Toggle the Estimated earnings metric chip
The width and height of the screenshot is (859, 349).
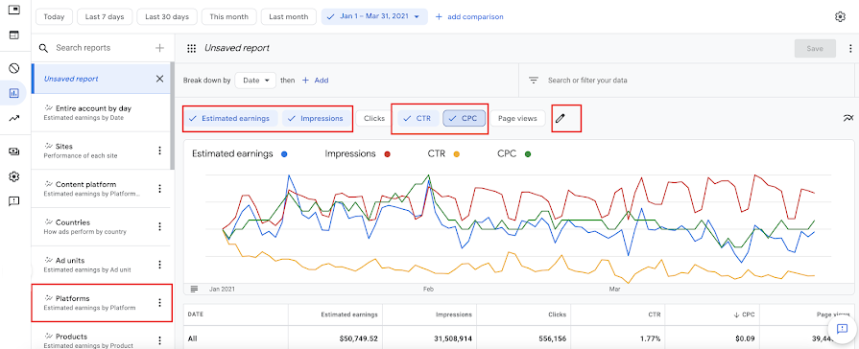pos(230,118)
